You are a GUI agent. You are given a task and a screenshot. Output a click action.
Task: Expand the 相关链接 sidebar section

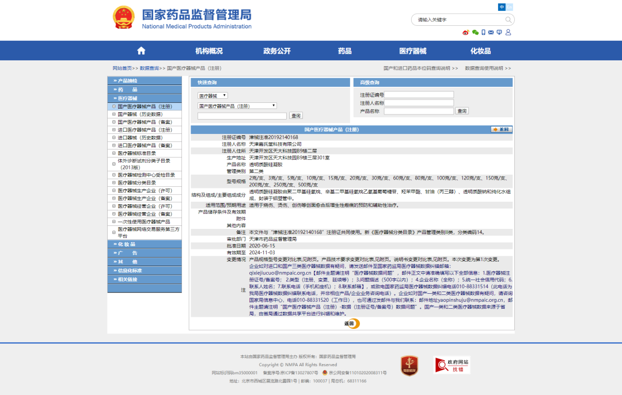145,279
